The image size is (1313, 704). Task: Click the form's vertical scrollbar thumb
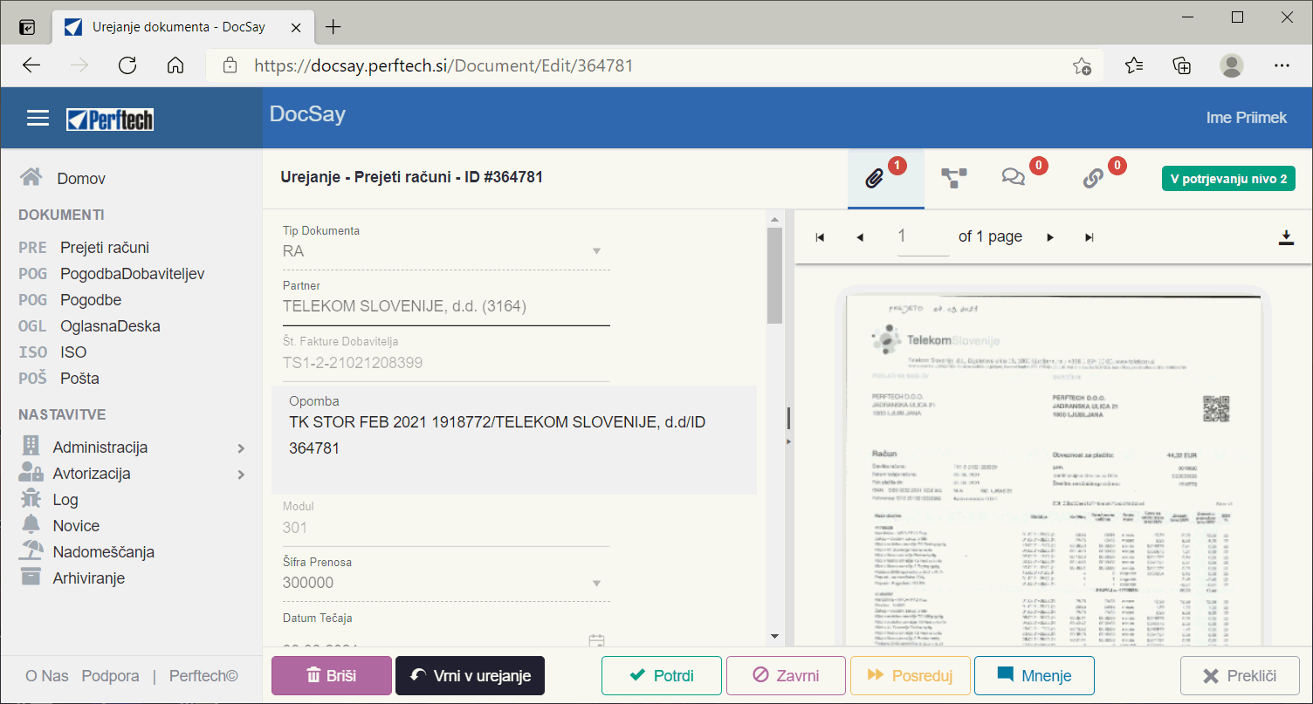click(x=774, y=276)
